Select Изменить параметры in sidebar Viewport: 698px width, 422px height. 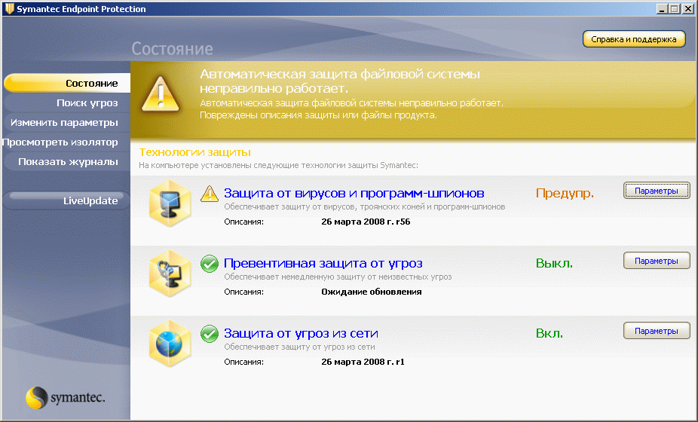67,122
